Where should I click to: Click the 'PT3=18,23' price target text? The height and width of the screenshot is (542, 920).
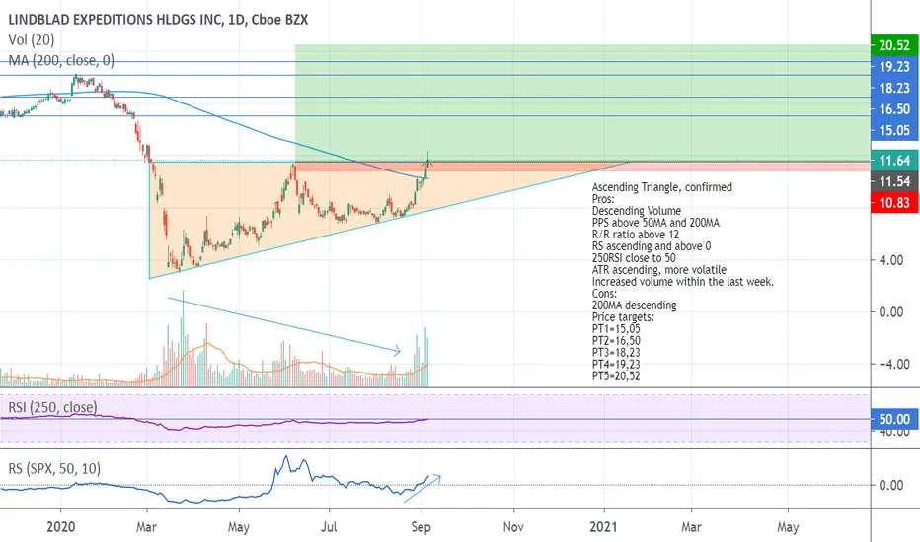[x=616, y=352]
